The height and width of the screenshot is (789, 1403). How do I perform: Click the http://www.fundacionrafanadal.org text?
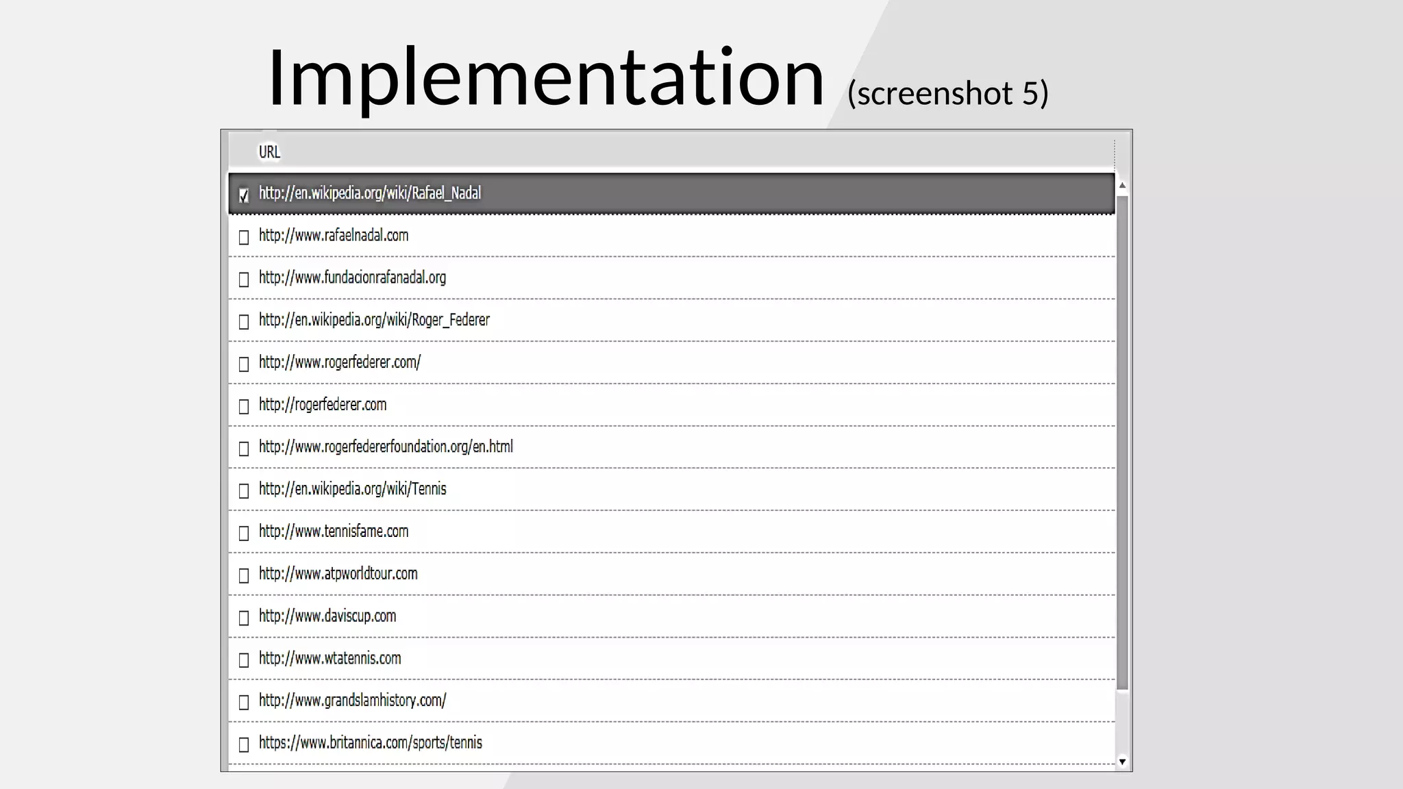click(352, 278)
